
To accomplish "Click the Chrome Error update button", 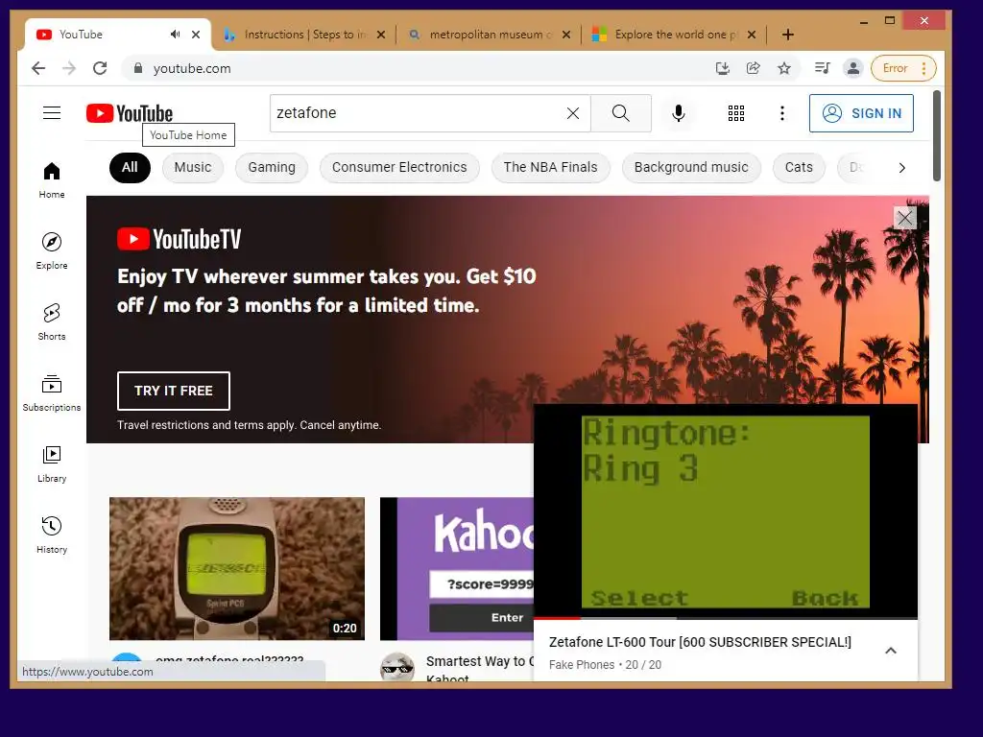I will 903,68.
